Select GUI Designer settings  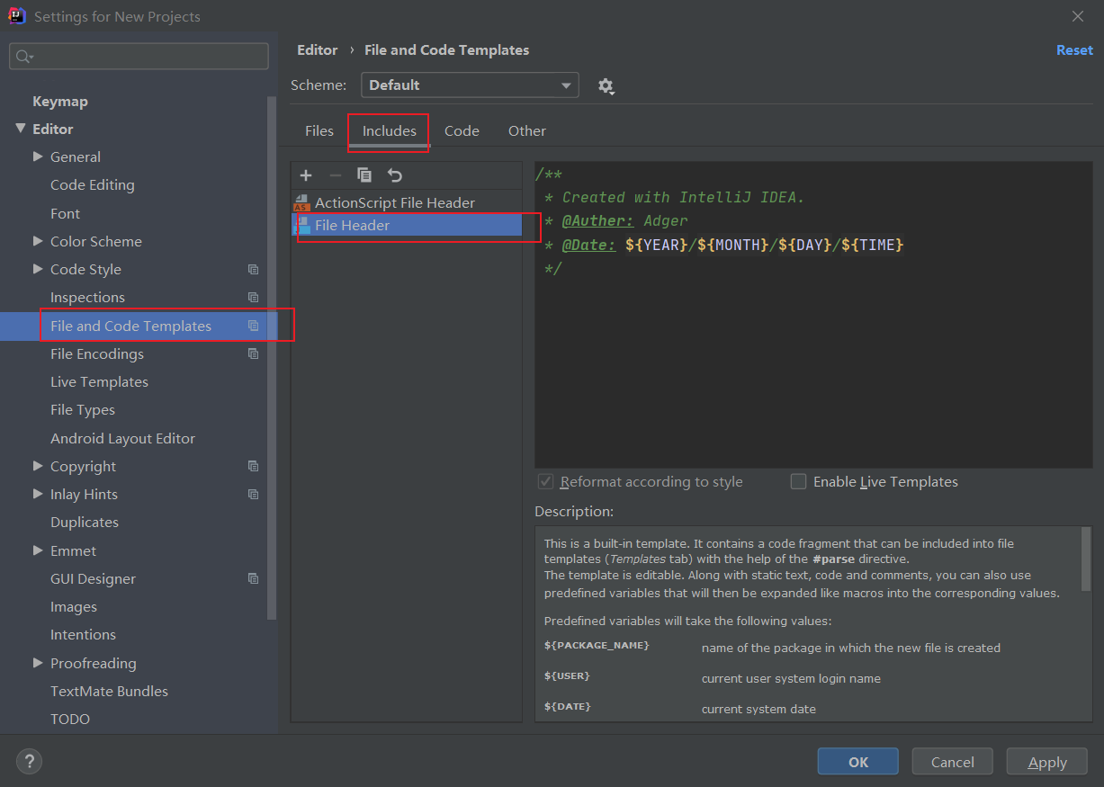pos(94,579)
